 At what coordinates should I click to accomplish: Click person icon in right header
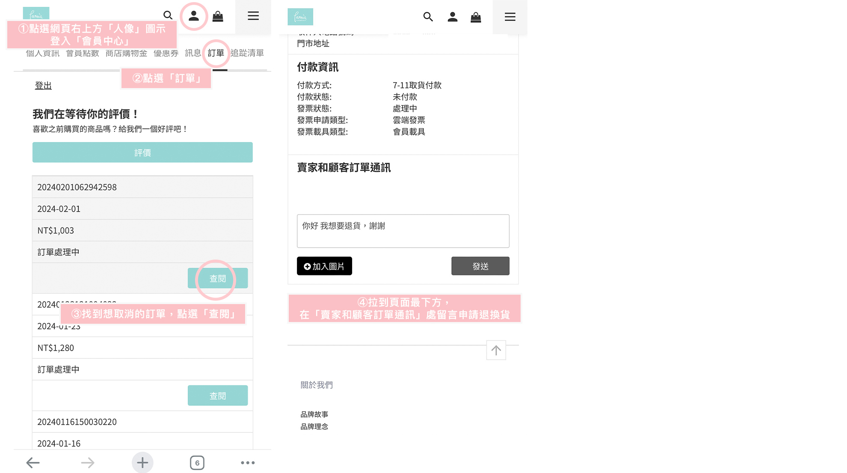click(452, 17)
